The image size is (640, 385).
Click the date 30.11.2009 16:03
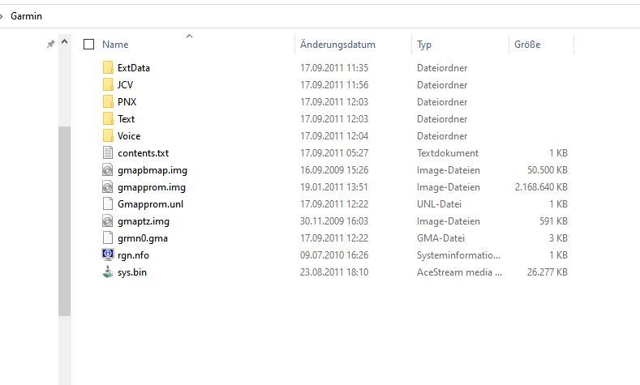click(x=334, y=221)
